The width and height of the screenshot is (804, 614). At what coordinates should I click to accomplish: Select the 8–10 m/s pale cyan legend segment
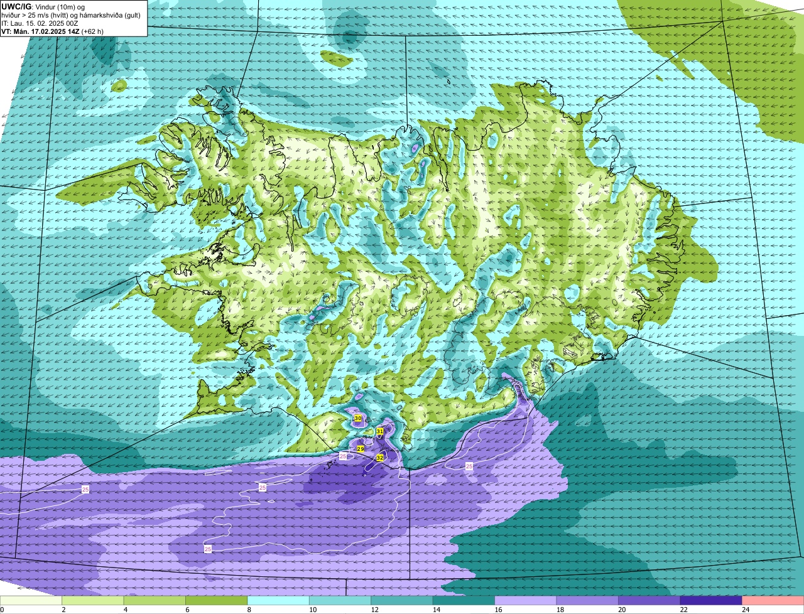278,601
